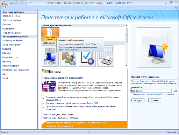Click into the 'Имя файла' text field
179x135 pixels.
coord(151,91)
